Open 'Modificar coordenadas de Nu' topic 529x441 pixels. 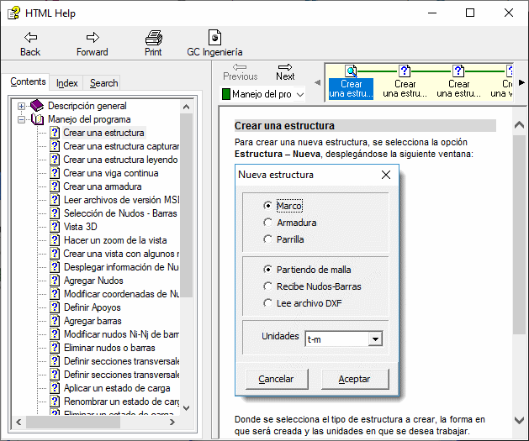point(121,294)
